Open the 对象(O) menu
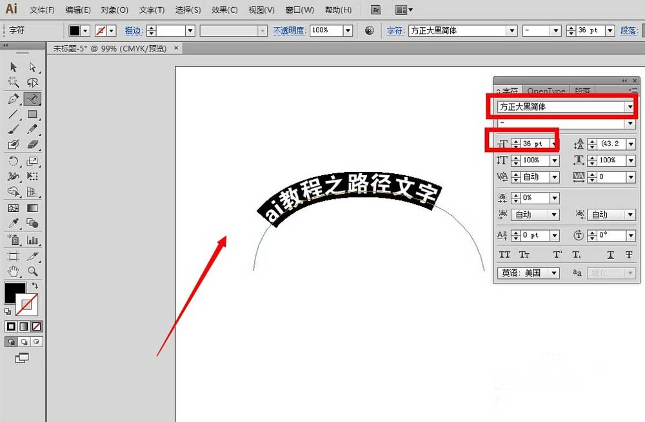Viewport: 645px width, 422px height. [x=115, y=10]
